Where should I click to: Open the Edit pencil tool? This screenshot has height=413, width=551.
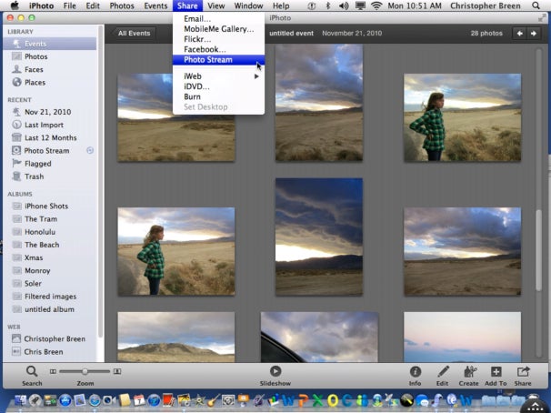[x=443, y=376]
